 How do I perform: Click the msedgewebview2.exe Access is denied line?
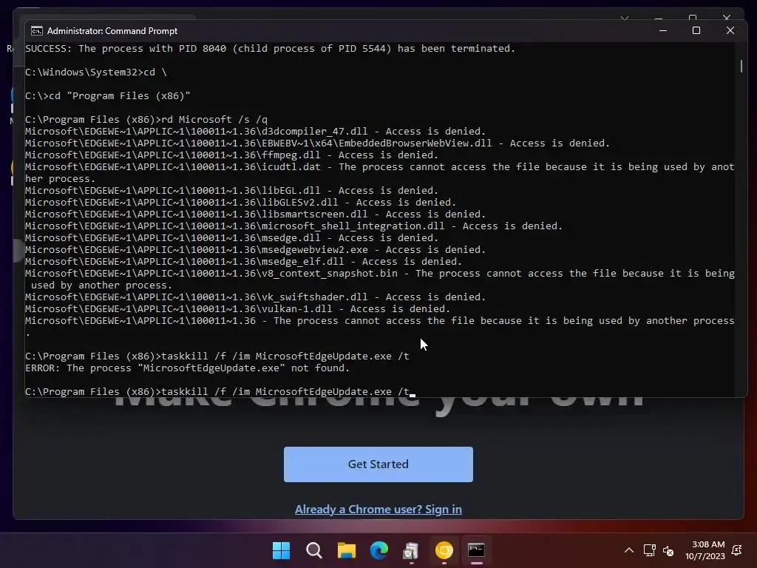pyautogui.click(x=255, y=250)
